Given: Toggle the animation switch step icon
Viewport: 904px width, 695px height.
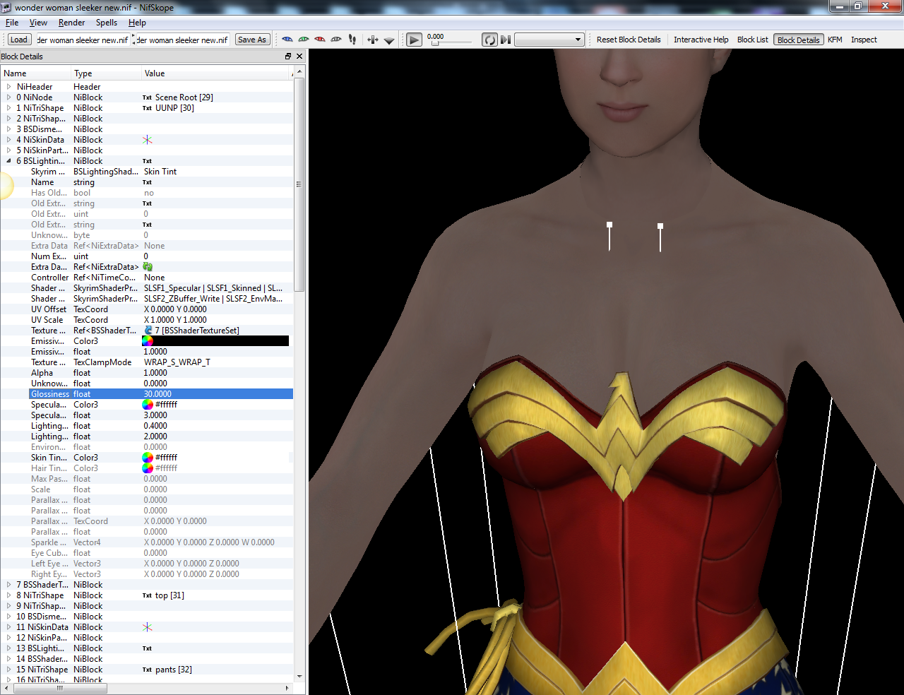Looking at the screenshot, I should tap(506, 40).
